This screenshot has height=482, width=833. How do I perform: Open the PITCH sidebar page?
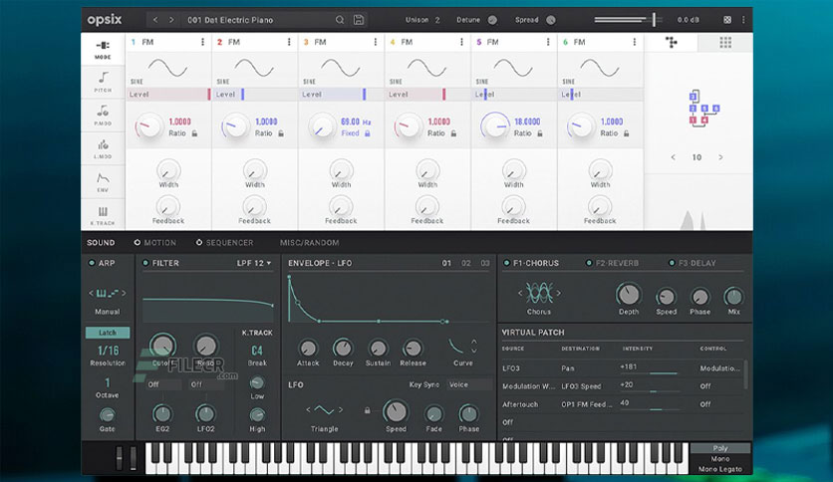pyautogui.click(x=103, y=83)
